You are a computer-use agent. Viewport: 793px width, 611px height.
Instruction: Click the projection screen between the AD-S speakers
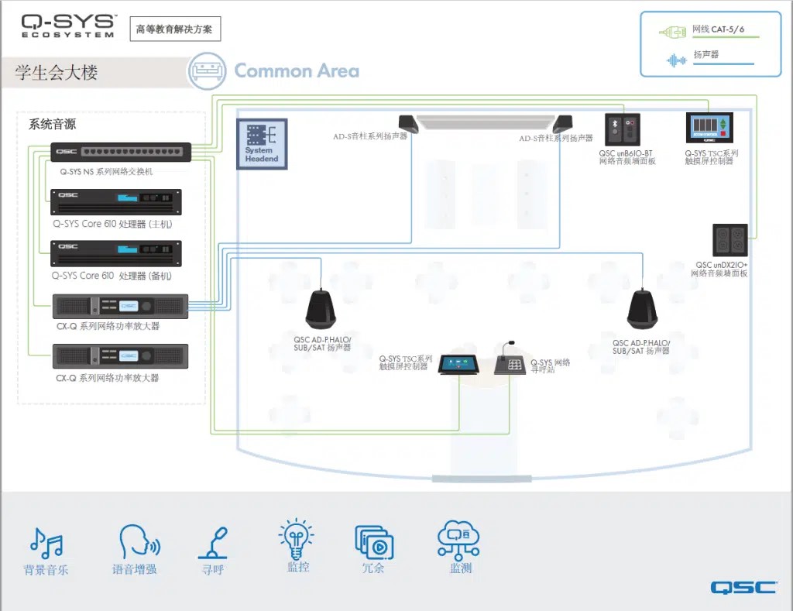pyautogui.click(x=485, y=122)
